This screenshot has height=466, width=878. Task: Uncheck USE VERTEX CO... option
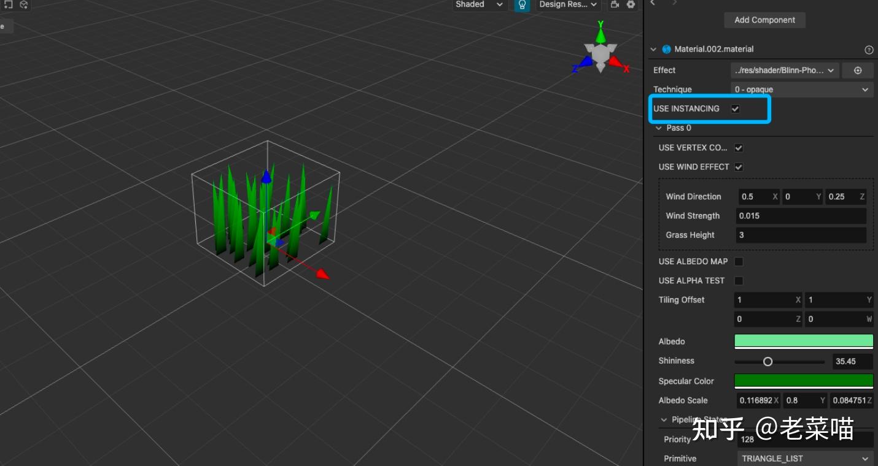tap(739, 148)
